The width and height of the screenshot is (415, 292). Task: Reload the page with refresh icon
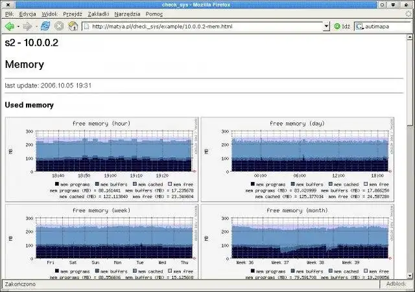tap(45, 26)
